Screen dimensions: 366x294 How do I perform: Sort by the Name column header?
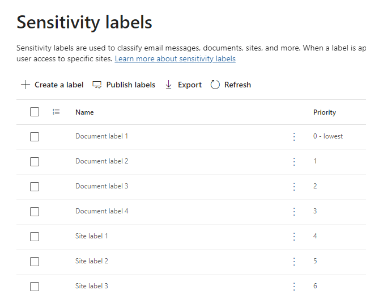pyautogui.click(x=84, y=112)
